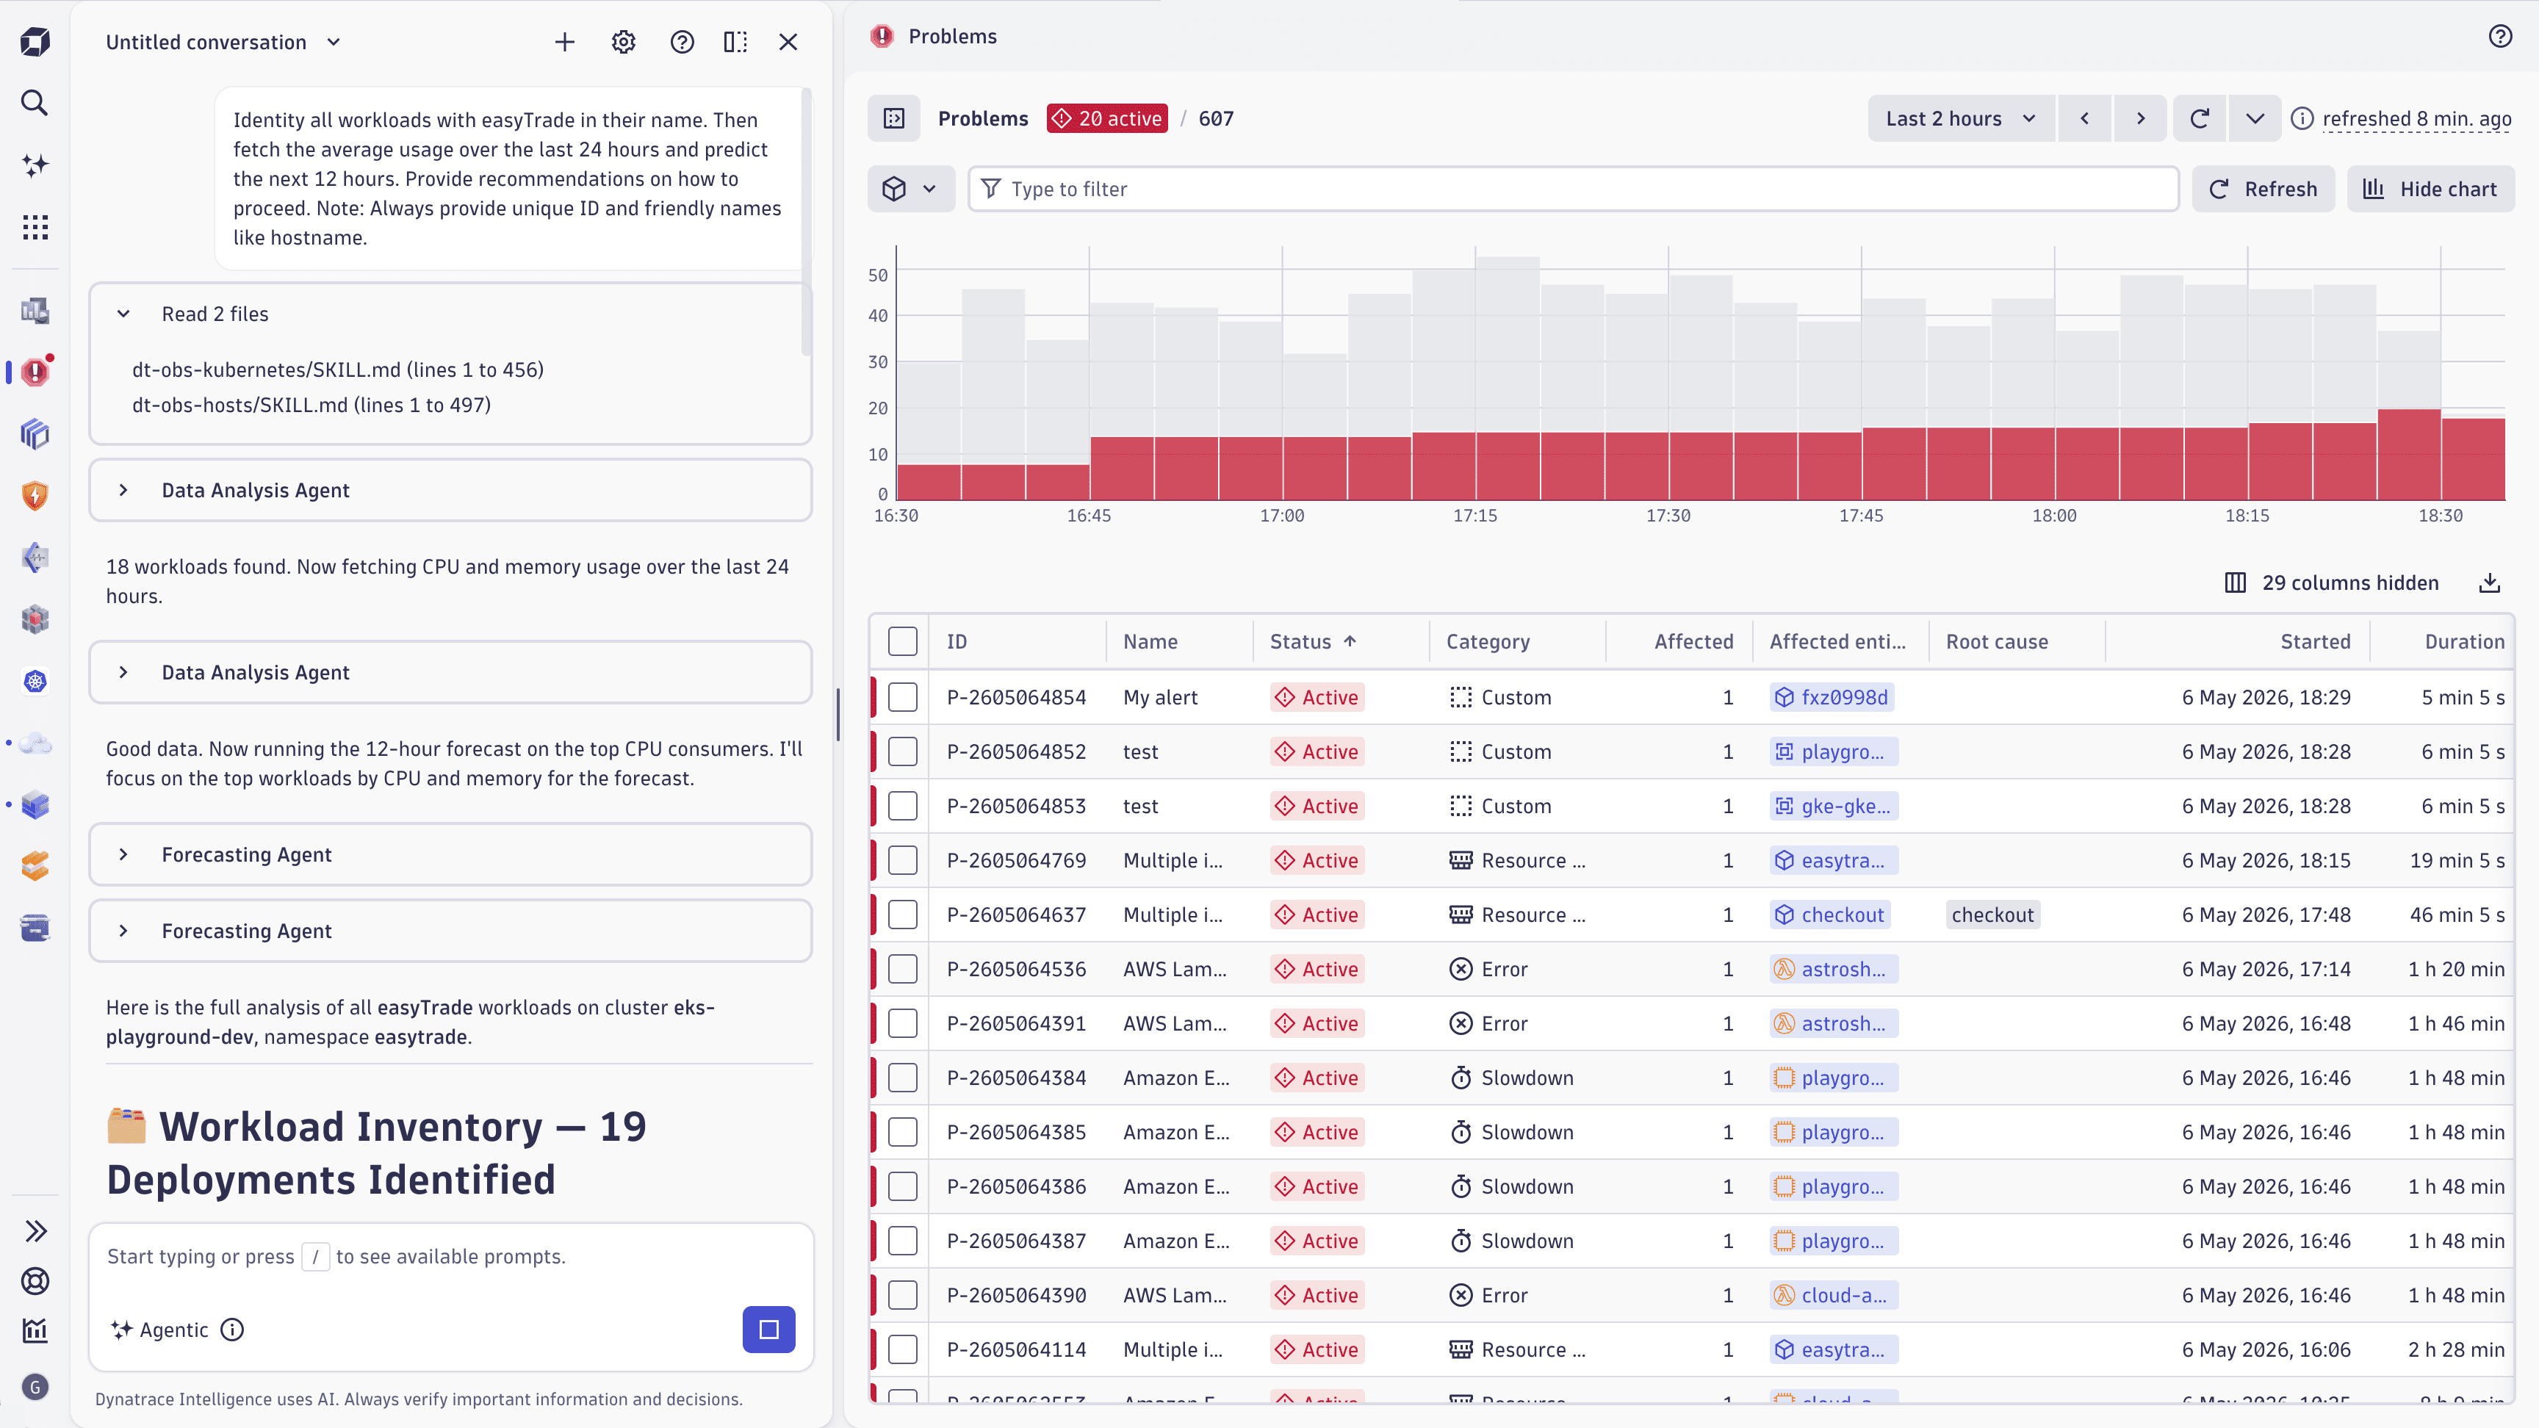Focus the chat prompt input field

coord(450,1257)
